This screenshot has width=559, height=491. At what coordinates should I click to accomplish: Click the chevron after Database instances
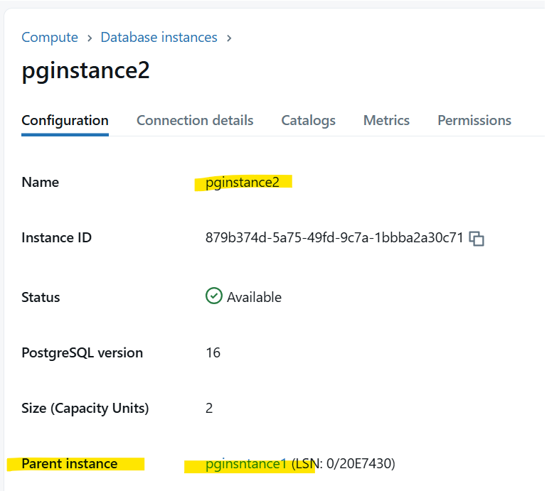(229, 38)
